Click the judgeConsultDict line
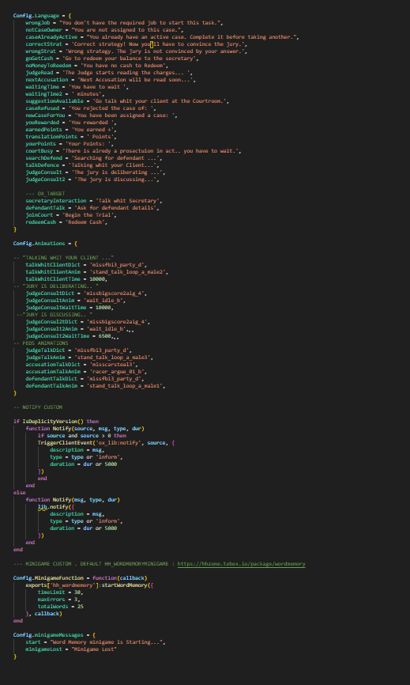Viewport: 410px width, 685px height. [86, 293]
